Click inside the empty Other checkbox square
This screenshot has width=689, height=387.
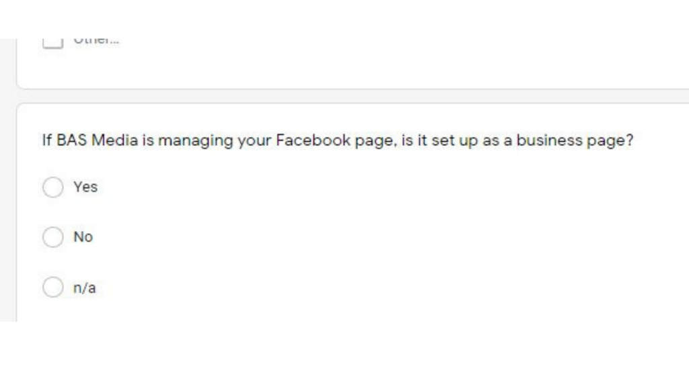point(53,40)
